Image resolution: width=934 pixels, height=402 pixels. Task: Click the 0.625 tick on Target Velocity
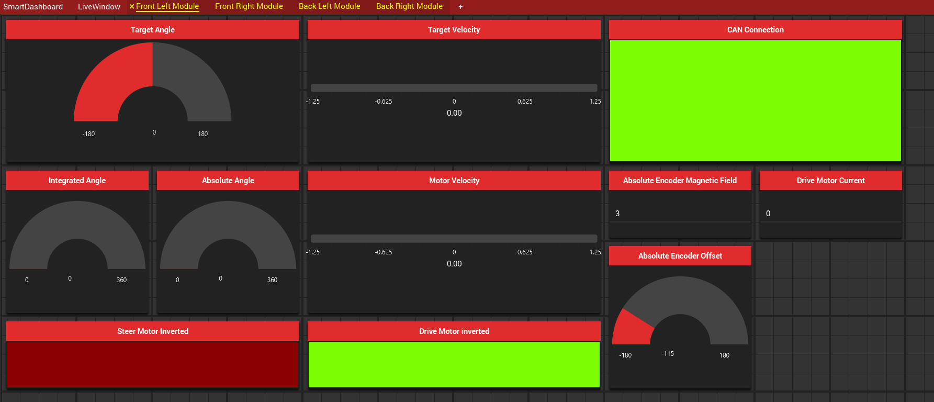point(525,102)
